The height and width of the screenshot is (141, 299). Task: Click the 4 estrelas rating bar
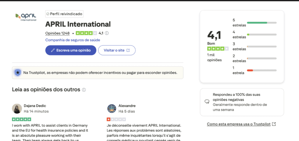point(262,35)
